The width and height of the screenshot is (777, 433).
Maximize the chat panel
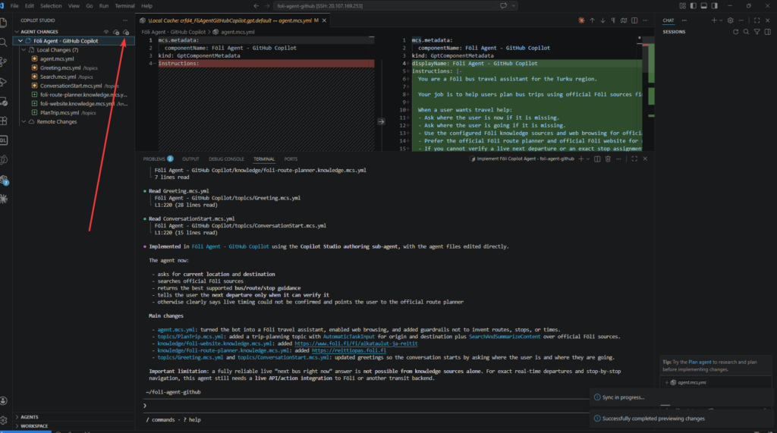757,20
